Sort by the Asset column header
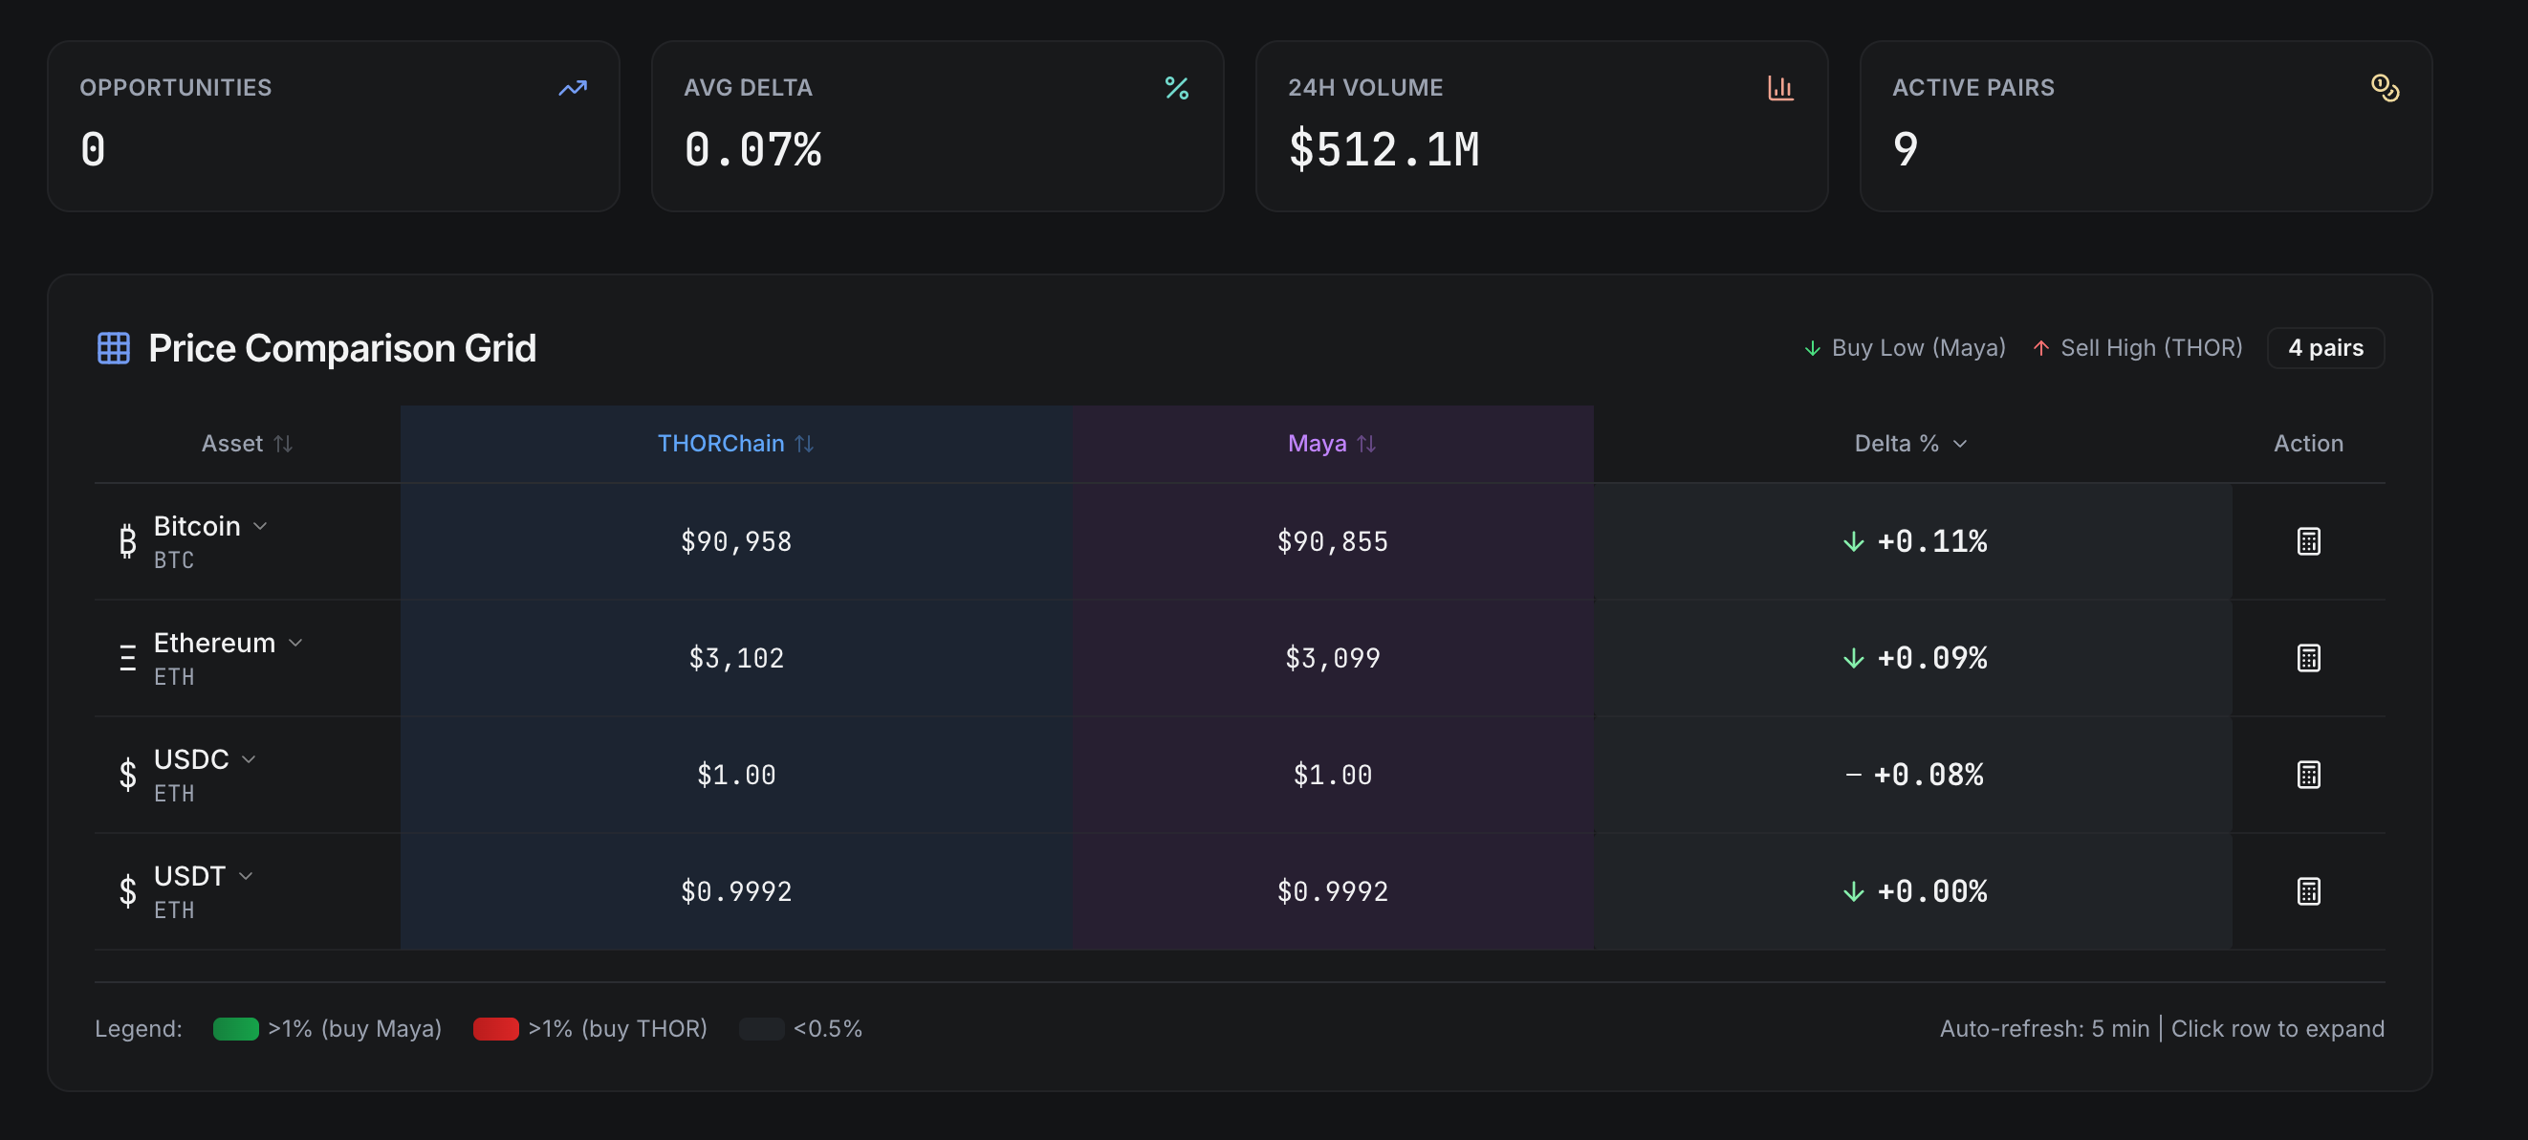 (247, 444)
